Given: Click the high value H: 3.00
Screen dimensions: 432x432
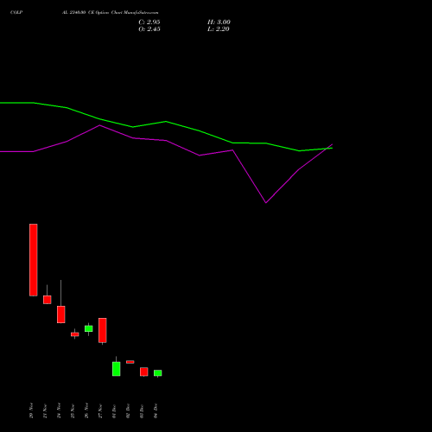Looking at the screenshot, I should 219,22.
